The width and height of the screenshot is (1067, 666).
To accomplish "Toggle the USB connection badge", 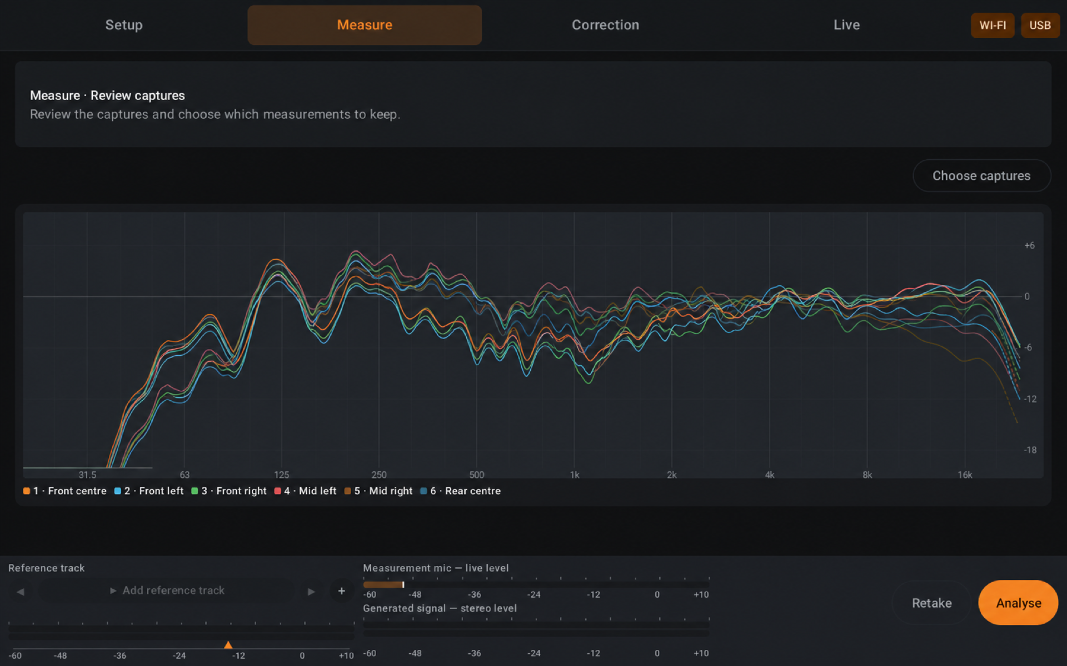I will point(1040,26).
